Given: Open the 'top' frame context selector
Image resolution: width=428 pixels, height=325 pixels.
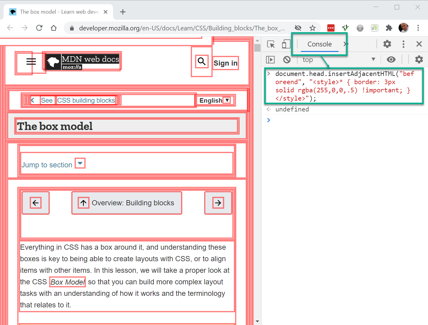Looking at the screenshot, I should tap(308, 60).
